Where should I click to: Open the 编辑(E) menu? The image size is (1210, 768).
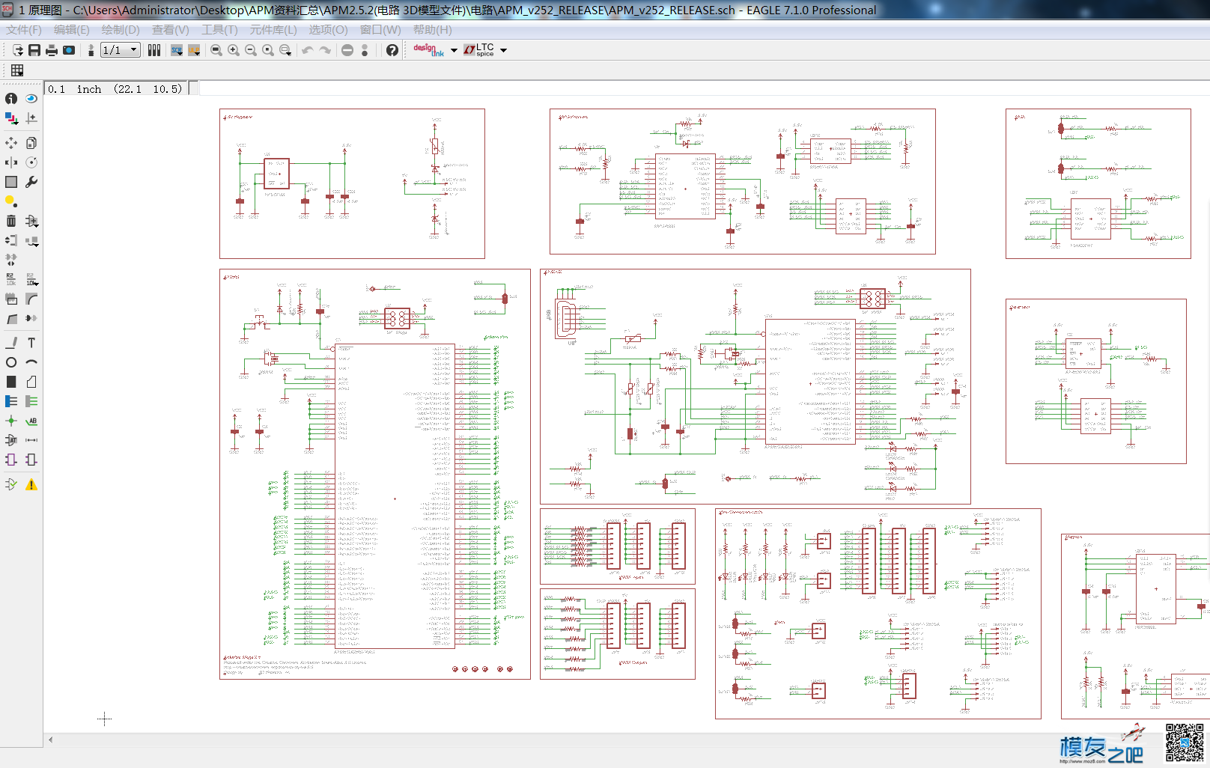[71, 30]
